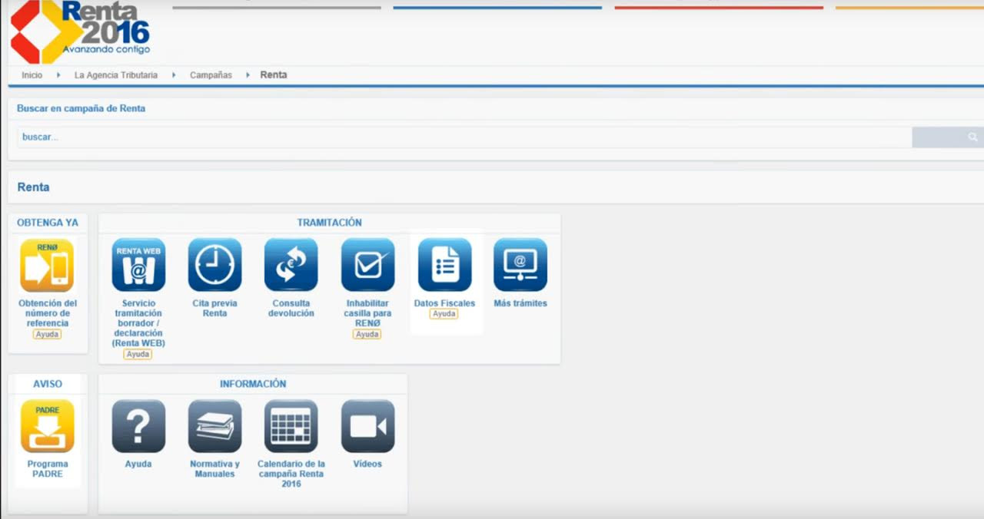Screen dimensions: 984x519
Task: Click the Inhabilitar casilla para RENØ label
Action: [x=368, y=313]
